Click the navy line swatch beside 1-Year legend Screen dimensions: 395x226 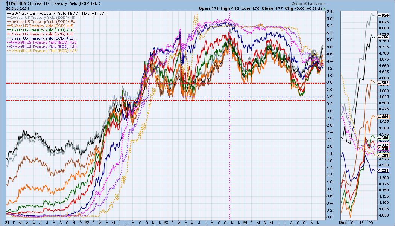pyautogui.click(x=9, y=38)
